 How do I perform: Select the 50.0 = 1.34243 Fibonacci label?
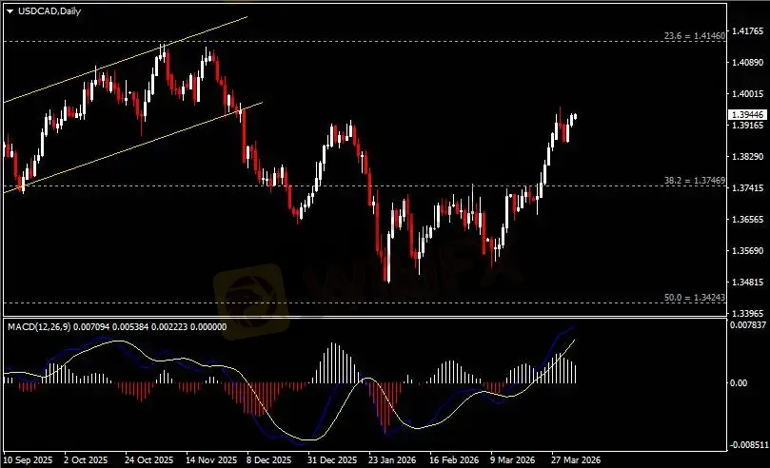pyautogui.click(x=695, y=298)
